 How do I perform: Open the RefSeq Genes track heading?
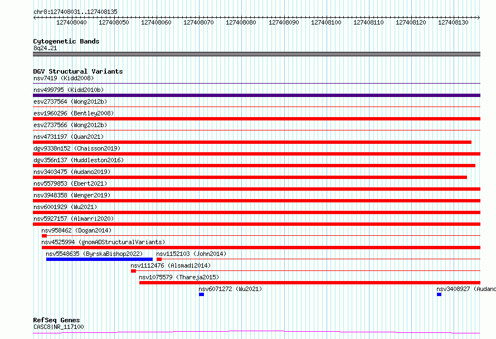tap(56, 320)
